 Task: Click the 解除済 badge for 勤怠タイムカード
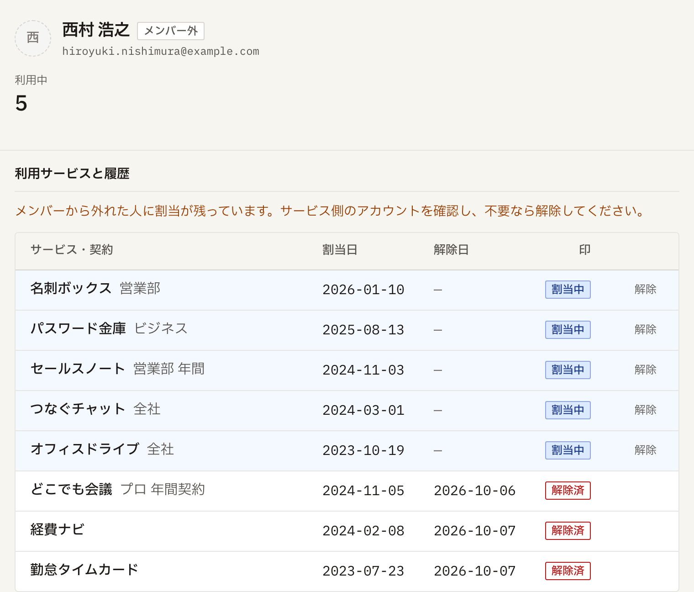pyautogui.click(x=568, y=571)
